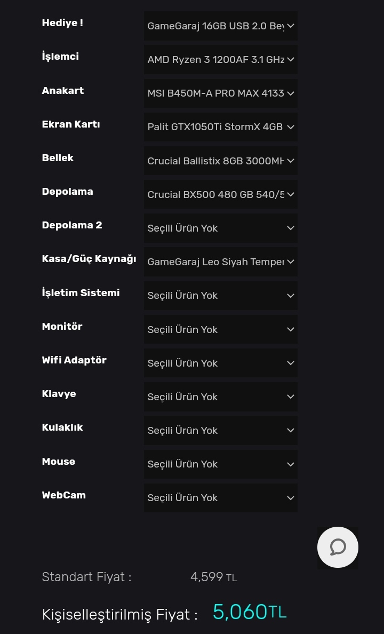Image resolution: width=384 pixels, height=634 pixels.
Task: Expand the İşlemci processor dropdown
Action: point(220,59)
